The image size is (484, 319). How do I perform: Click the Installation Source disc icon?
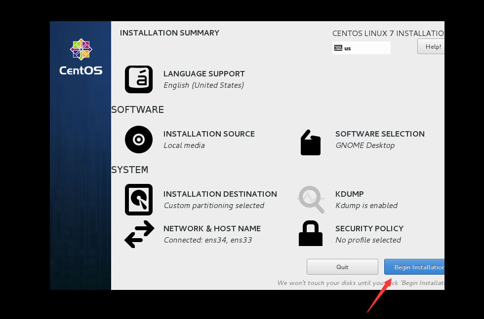tap(139, 140)
